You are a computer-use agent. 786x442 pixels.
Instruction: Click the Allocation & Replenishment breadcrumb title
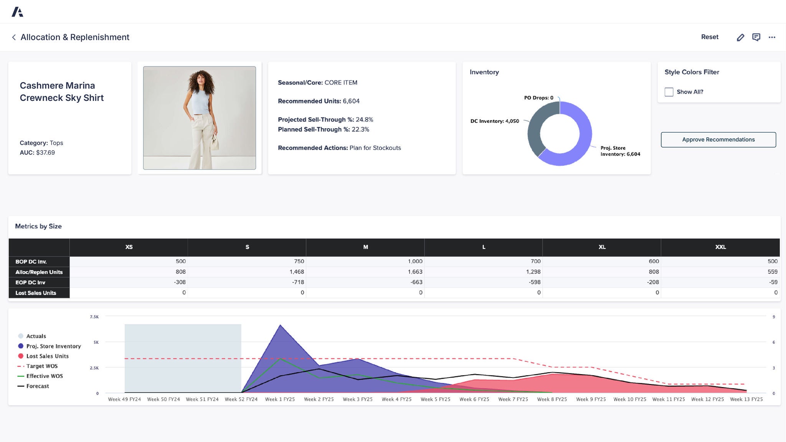click(75, 37)
